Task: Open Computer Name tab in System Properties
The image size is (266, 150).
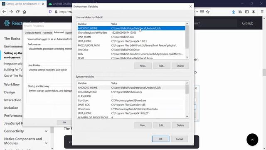Action: [33, 32]
